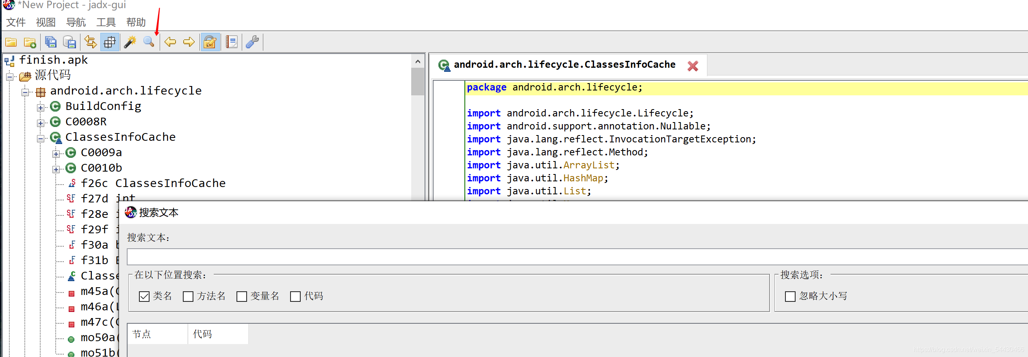Close the ClassesInfoCache tab with the red X
1028x357 pixels.
[x=693, y=66]
